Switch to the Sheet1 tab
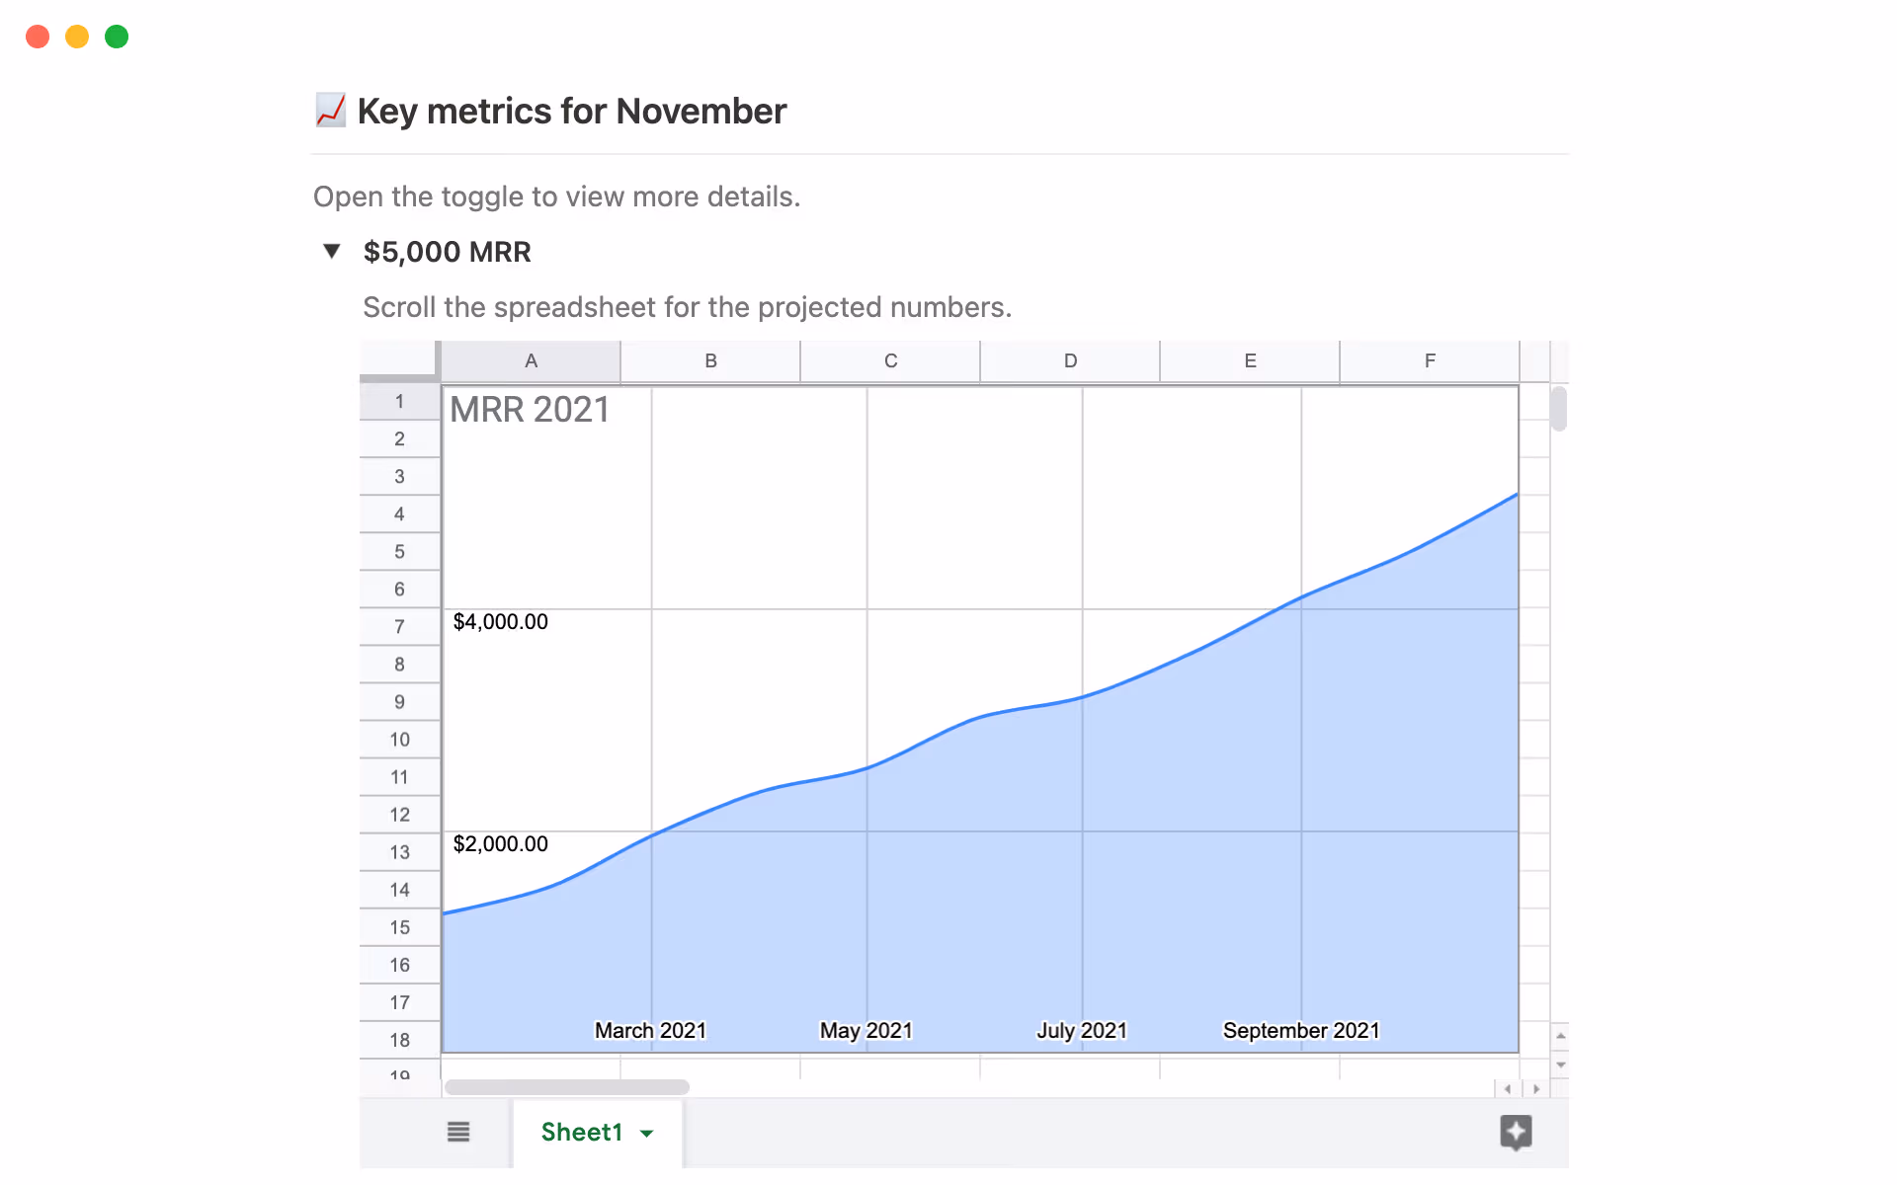 click(x=581, y=1132)
